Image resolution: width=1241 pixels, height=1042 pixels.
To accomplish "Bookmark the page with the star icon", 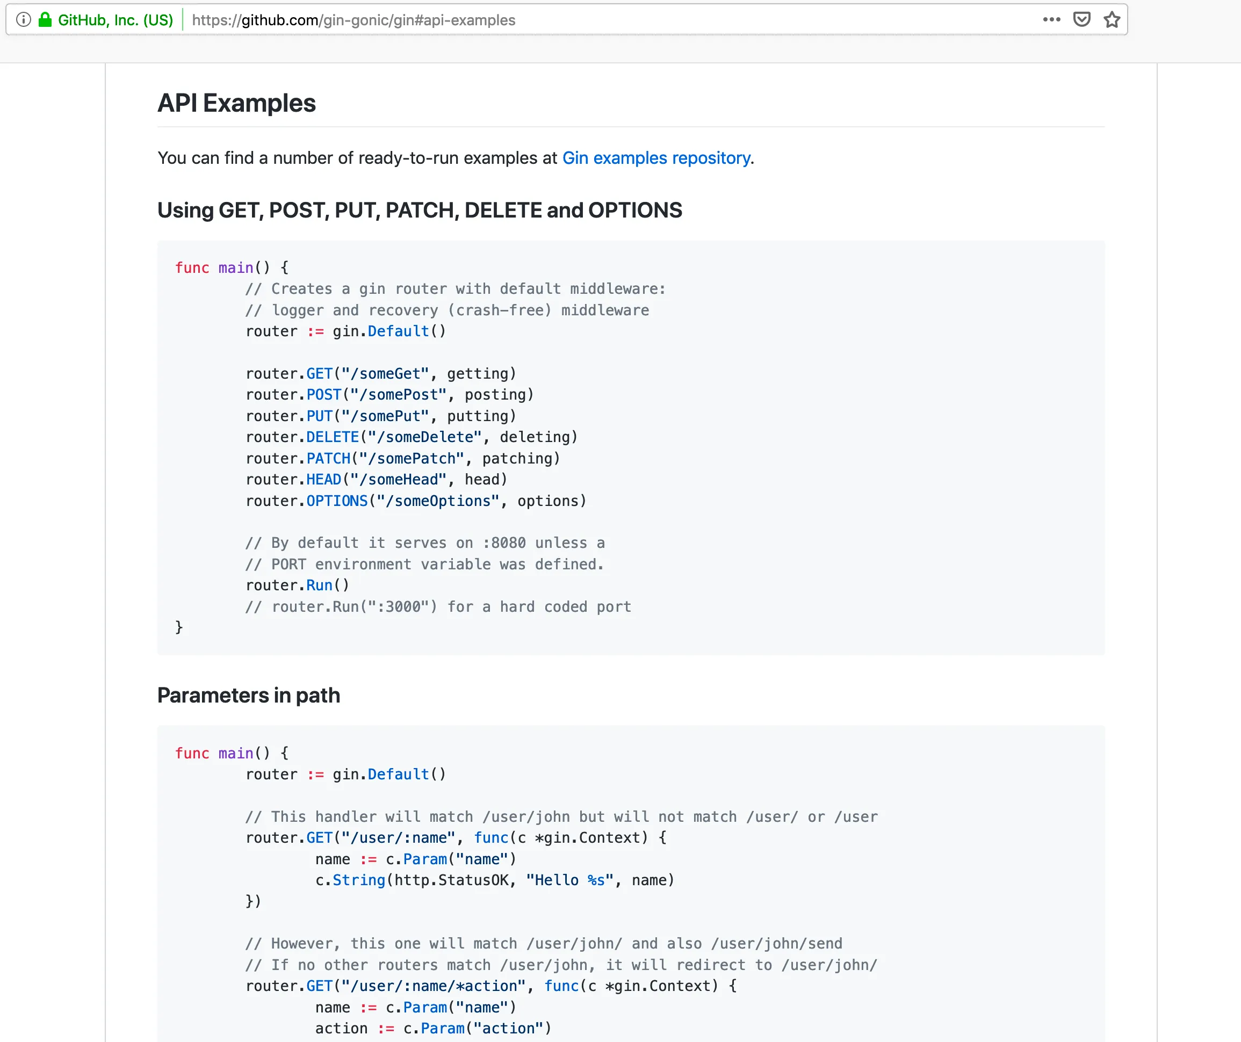I will [1112, 19].
